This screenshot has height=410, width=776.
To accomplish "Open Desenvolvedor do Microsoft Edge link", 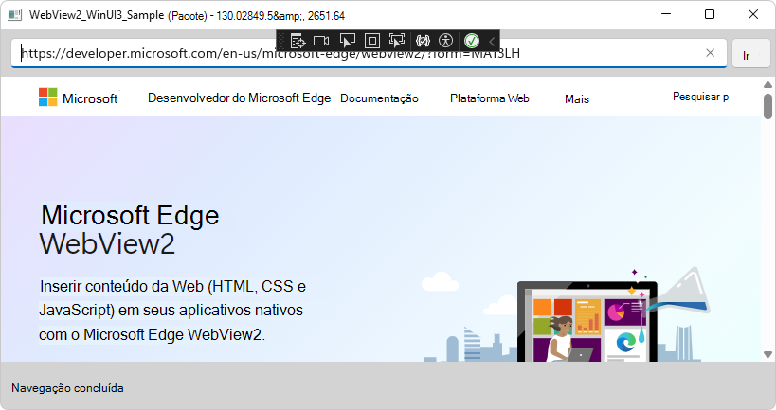I will (x=239, y=98).
